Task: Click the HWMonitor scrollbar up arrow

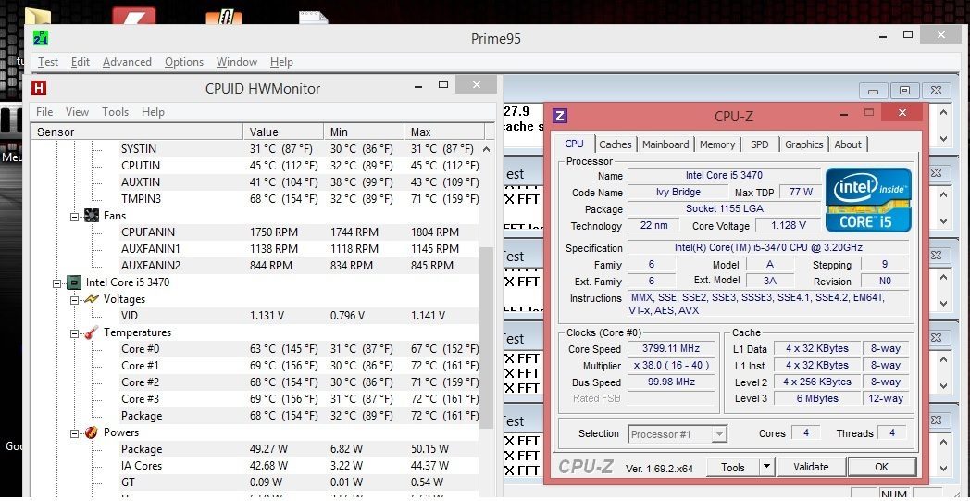Action: tap(487, 149)
